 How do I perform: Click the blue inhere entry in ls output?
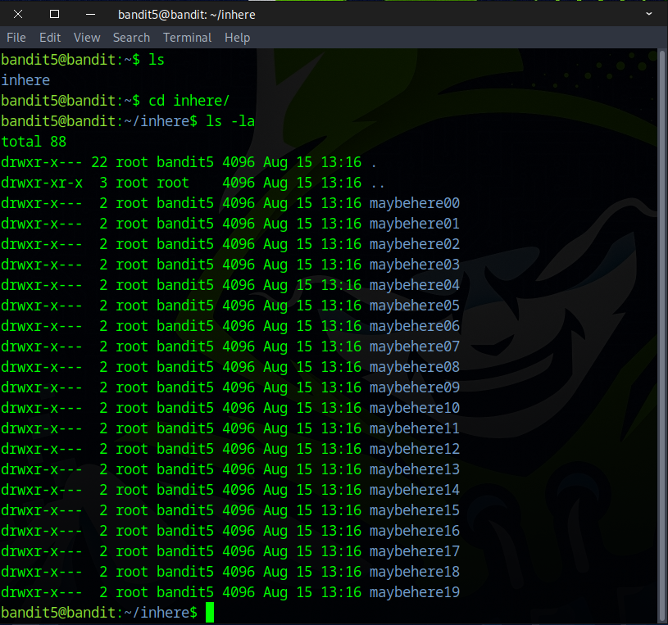pos(25,80)
